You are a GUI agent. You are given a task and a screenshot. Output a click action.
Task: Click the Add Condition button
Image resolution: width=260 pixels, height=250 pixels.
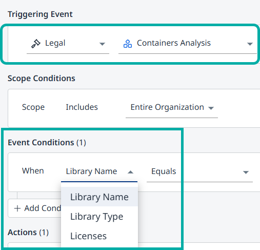pyautogui.click(x=35, y=208)
